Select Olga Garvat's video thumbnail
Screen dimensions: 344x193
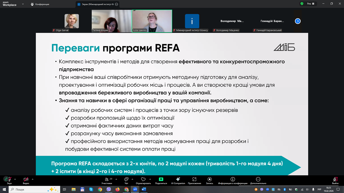coord(72,21)
